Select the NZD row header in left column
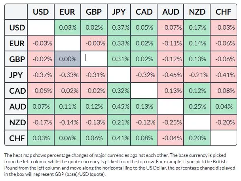 pos(17,122)
